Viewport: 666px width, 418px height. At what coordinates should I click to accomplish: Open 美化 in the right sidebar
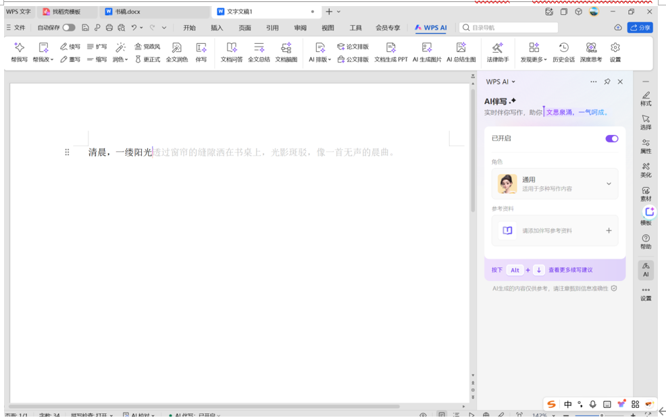pyautogui.click(x=646, y=170)
